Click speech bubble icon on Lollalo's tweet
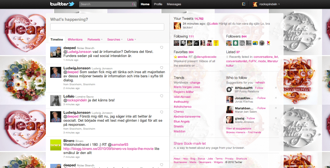This screenshot has height=168, width=330. [162, 96]
